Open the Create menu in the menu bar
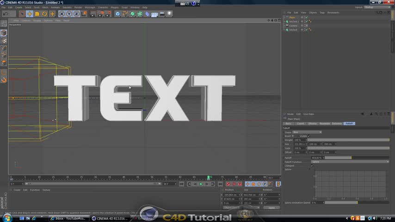 [19, 7]
